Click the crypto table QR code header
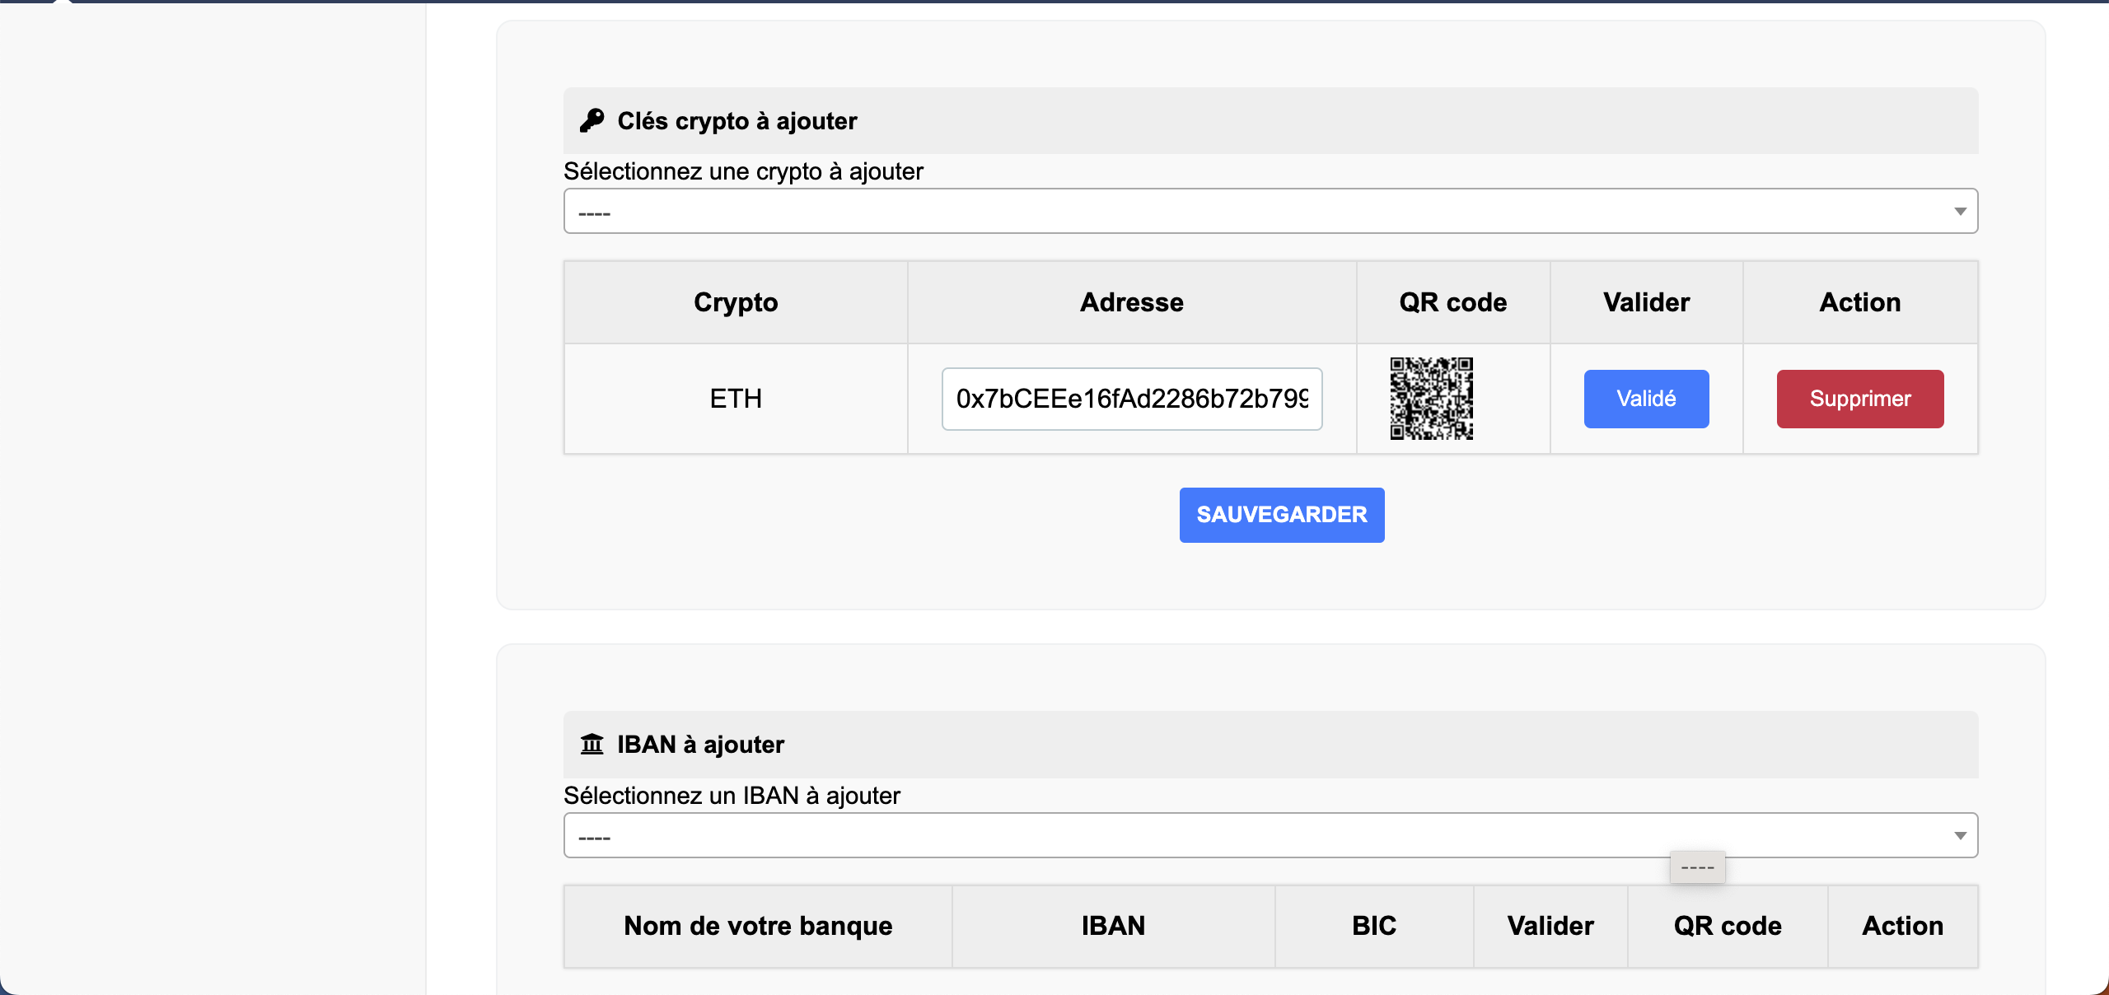The height and width of the screenshot is (995, 2109). coord(1452,302)
